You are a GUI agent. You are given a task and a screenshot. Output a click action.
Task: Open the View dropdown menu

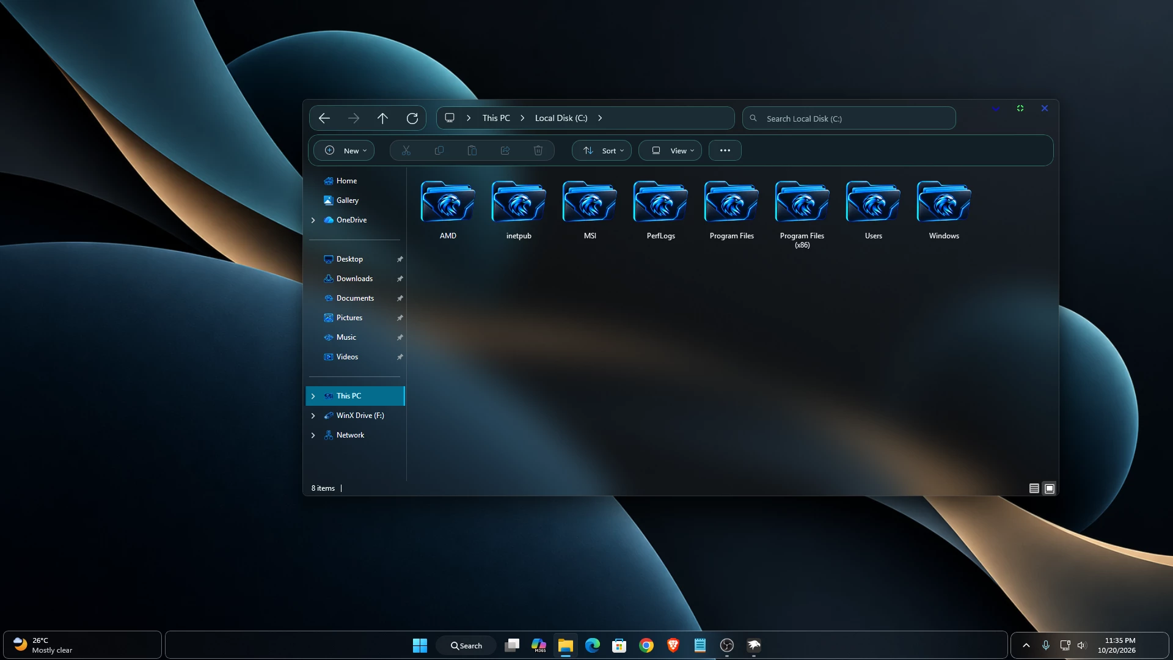click(x=670, y=151)
